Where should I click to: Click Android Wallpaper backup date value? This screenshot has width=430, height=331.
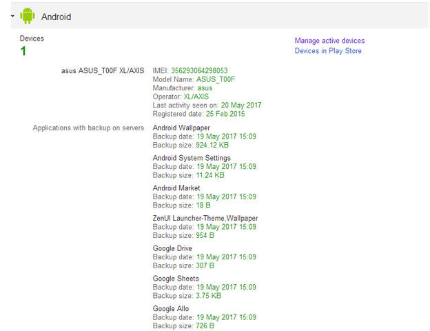point(227,137)
